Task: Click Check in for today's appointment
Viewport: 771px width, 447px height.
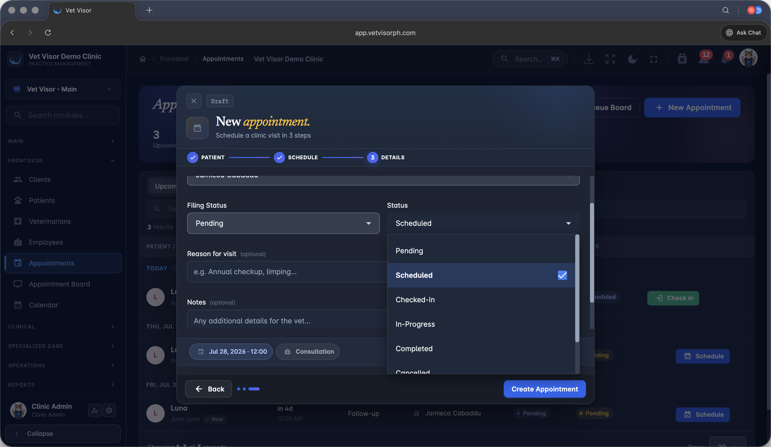Action: click(673, 298)
